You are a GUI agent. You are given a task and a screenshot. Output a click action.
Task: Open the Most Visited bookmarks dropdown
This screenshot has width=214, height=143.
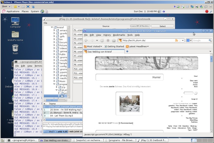click(94, 46)
